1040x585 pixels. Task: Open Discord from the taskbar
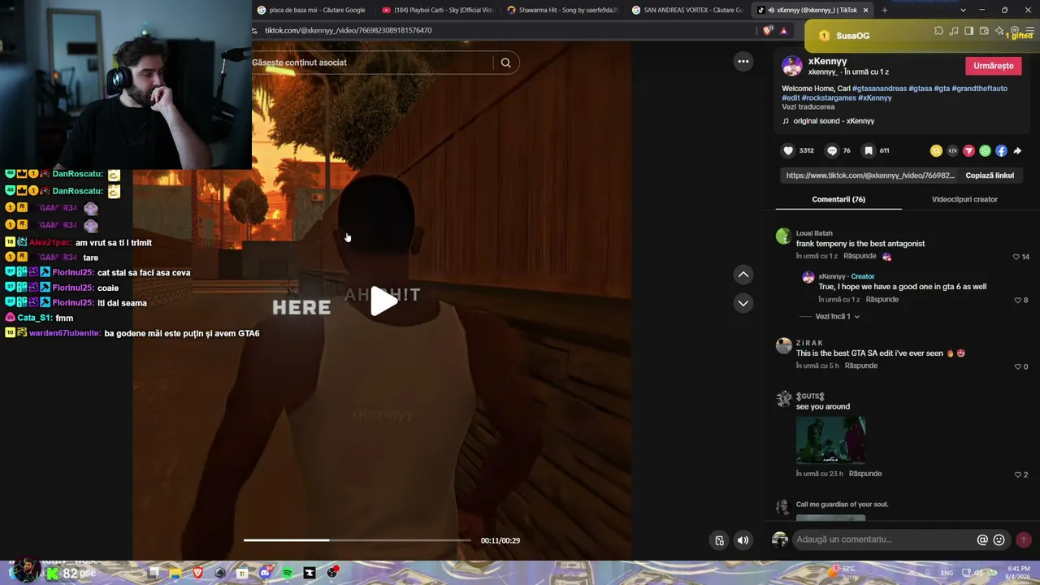pyautogui.click(x=265, y=573)
